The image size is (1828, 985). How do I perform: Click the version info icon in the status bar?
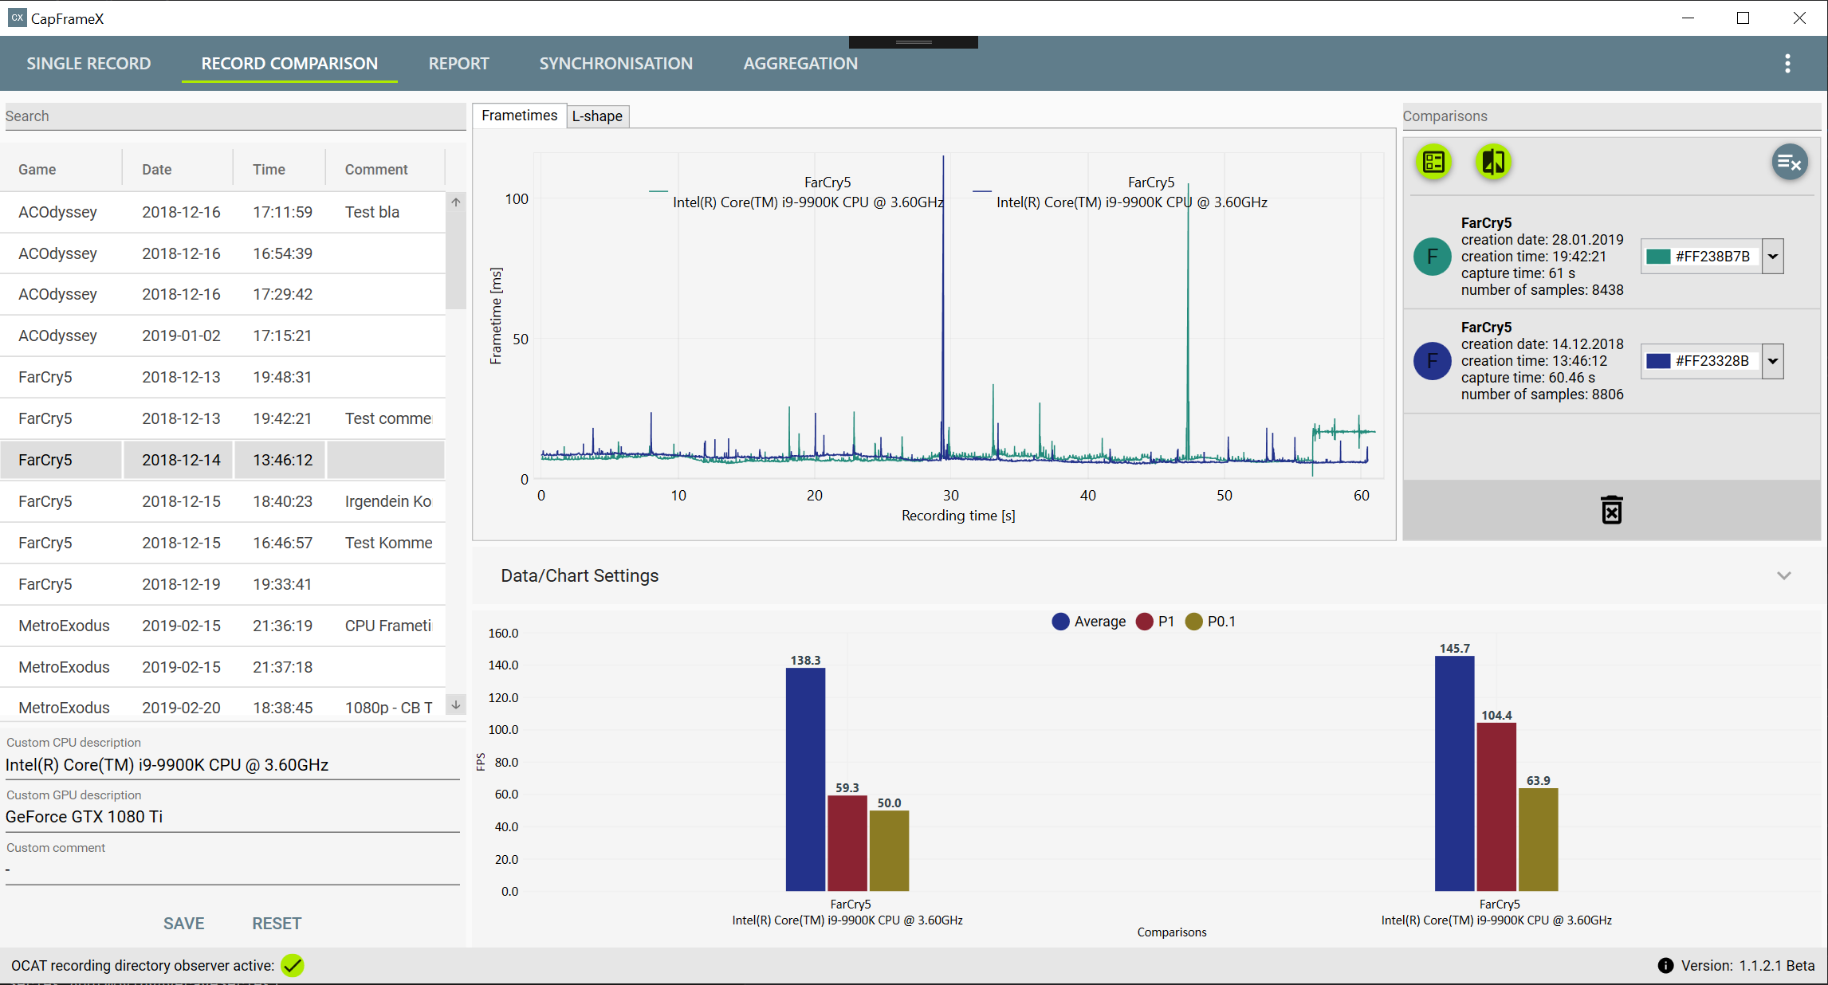(x=1665, y=965)
